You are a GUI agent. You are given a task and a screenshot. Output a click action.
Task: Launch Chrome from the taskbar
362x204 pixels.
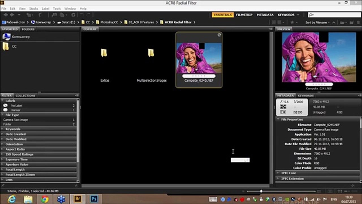(45, 199)
